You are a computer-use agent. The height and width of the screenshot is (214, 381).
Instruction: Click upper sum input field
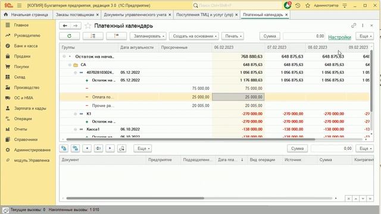coord(304,36)
